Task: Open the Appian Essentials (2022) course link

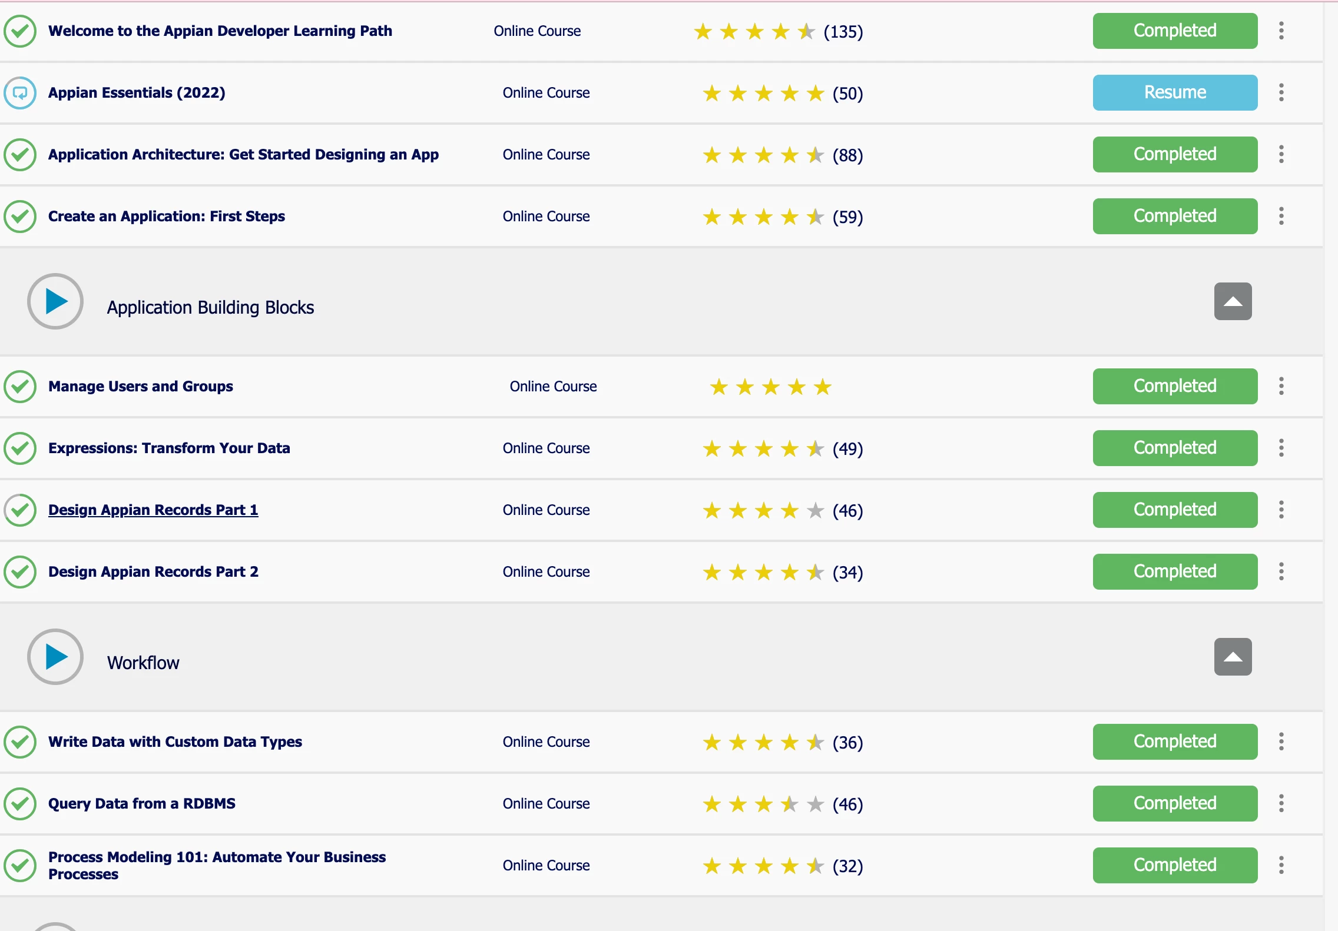Action: (137, 92)
